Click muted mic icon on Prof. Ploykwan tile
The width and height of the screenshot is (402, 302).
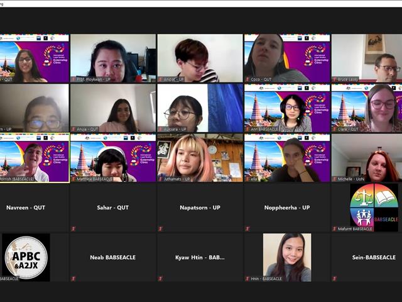coord(73,79)
